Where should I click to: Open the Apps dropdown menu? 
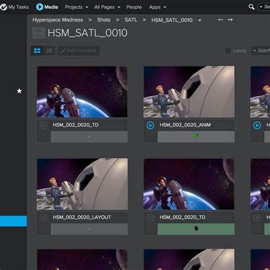(158, 7)
